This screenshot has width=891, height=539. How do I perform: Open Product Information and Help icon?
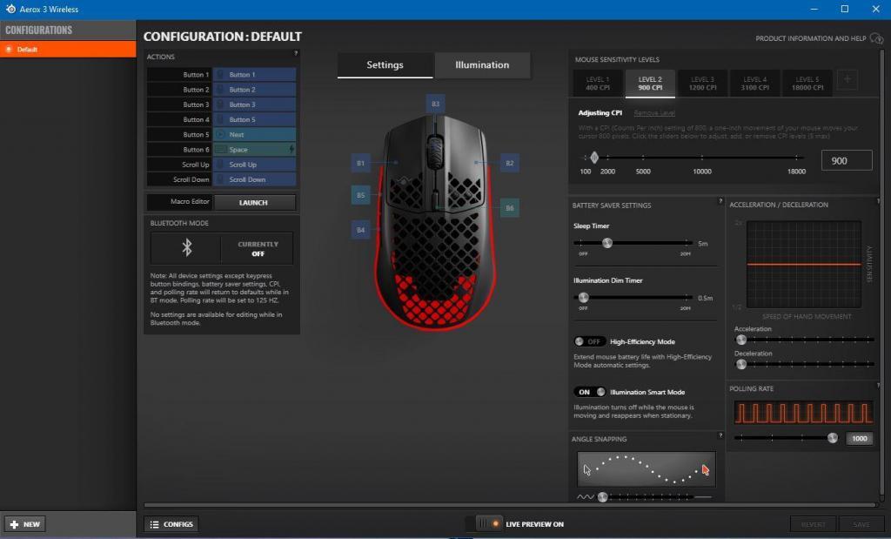coord(876,38)
